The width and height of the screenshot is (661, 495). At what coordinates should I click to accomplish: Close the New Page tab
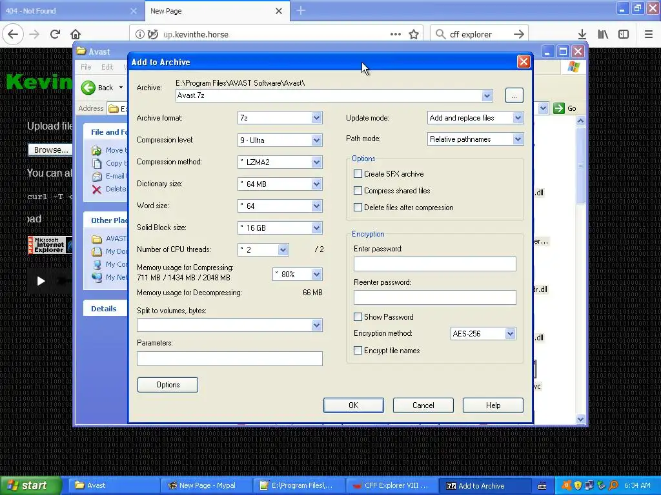tap(279, 11)
